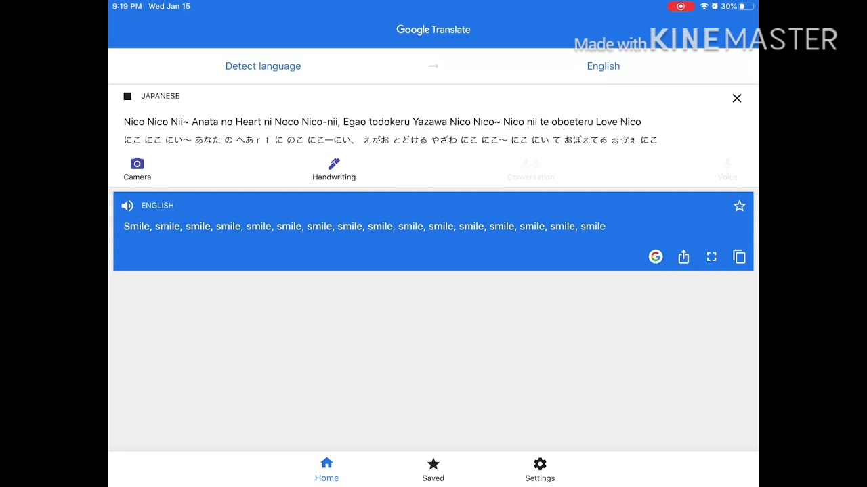Image resolution: width=867 pixels, height=487 pixels.
Task: Copy the English translation
Action: (739, 256)
